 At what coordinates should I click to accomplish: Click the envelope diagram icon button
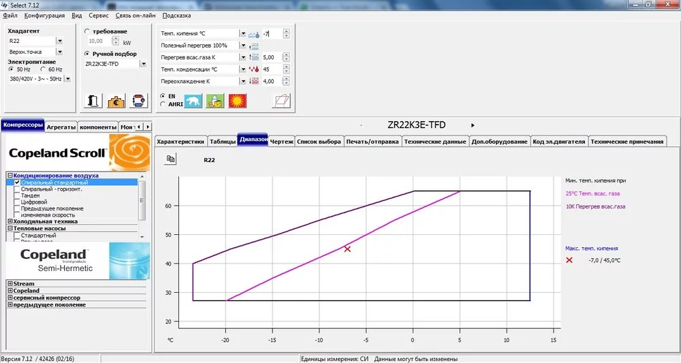(281, 101)
